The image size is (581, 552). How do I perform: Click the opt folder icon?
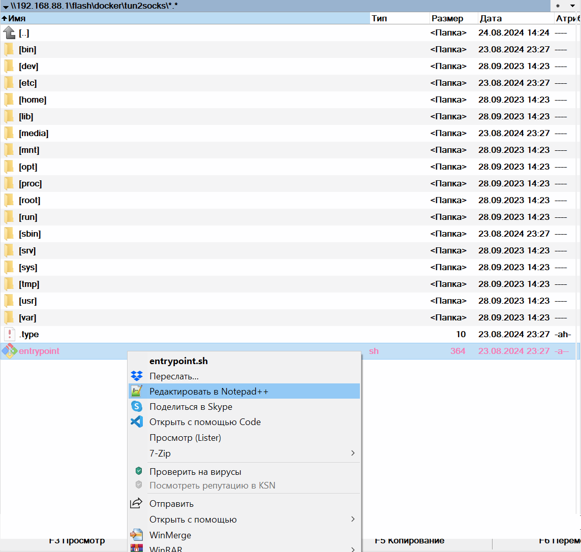pos(9,167)
